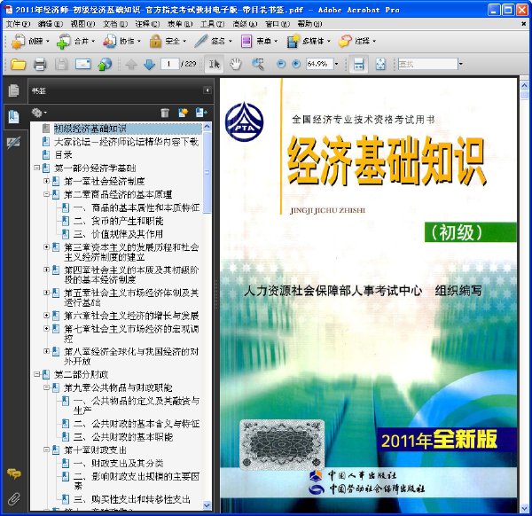This screenshot has height=516, width=532.
Task: Select the Hand tool
Action: point(235,64)
